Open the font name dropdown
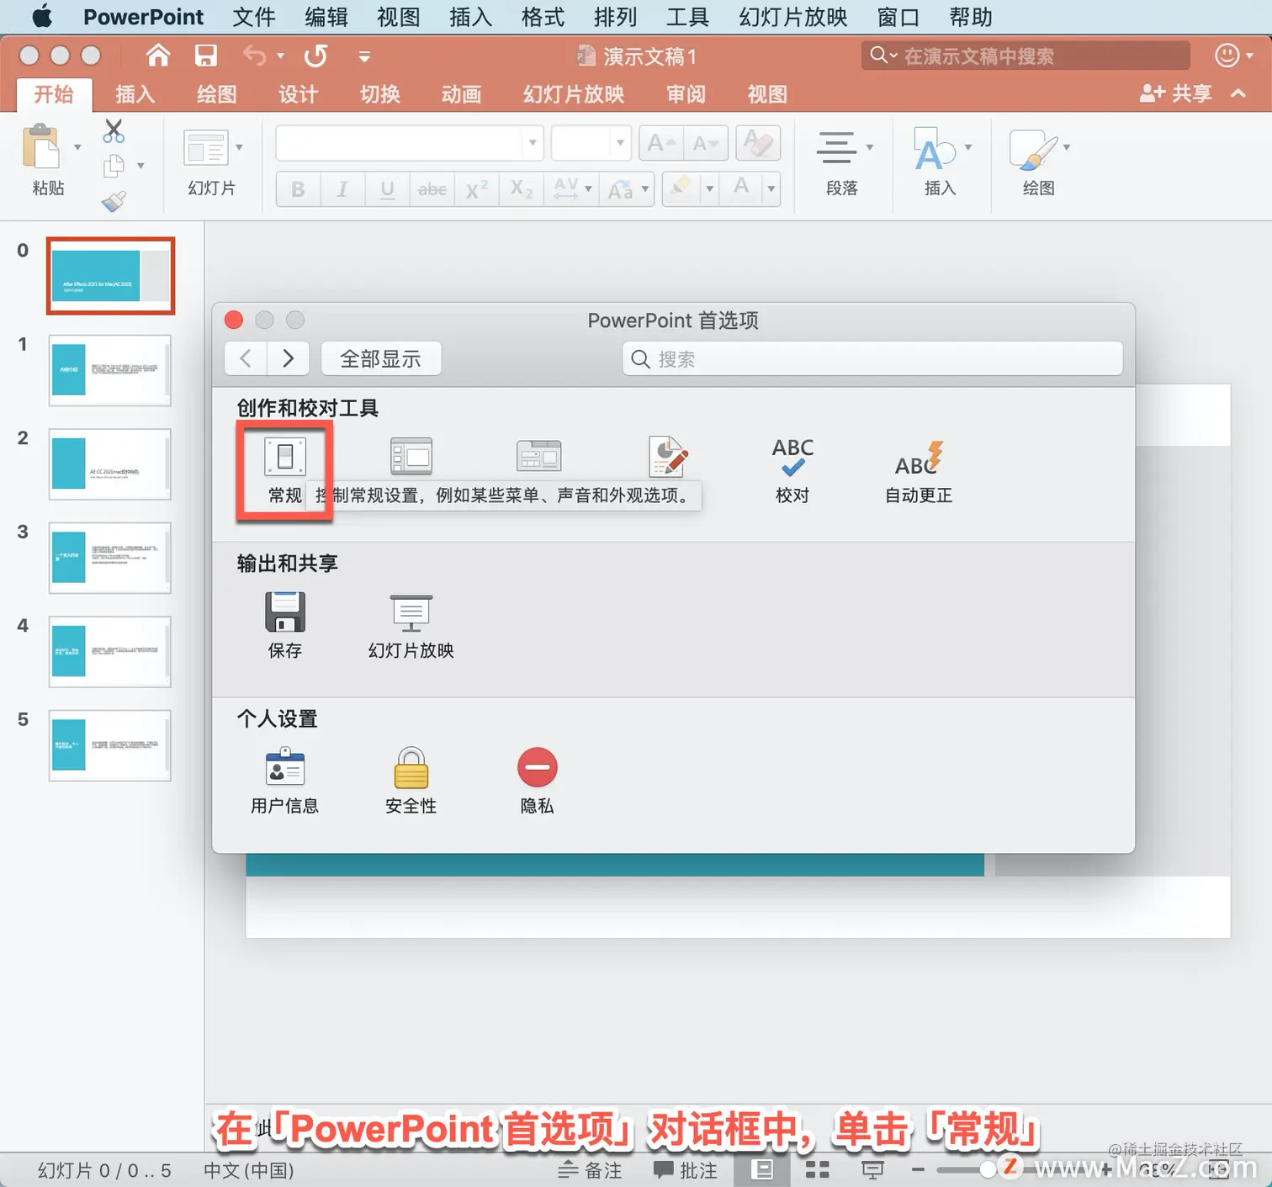Viewport: 1272px width, 1187px height. 533,143
